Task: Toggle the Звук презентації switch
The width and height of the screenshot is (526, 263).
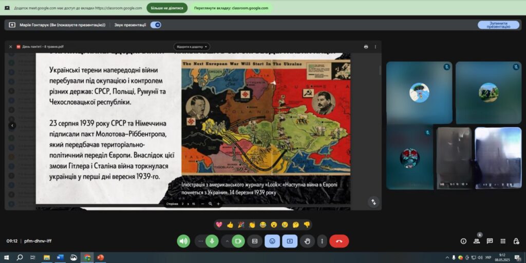Action: coord(156,25)
